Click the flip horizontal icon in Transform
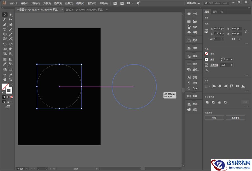Image resolution: width=252 pixels, height=171 pixels. click(234, 39)
